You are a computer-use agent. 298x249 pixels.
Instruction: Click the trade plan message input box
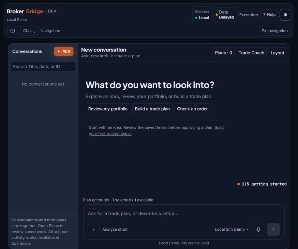click(x=184, y=214)
